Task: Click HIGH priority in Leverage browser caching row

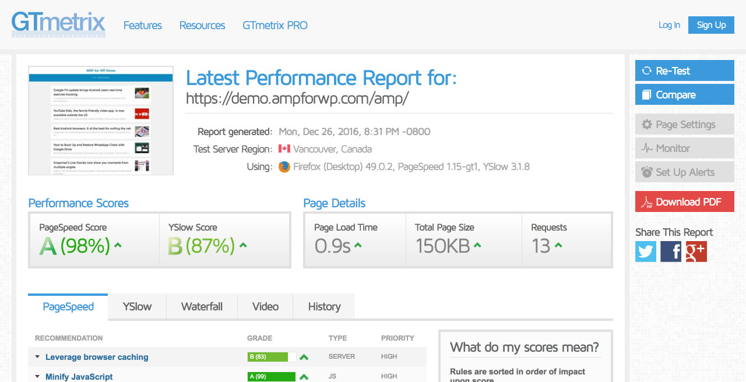Action: click(x=389, y=357)
